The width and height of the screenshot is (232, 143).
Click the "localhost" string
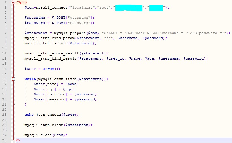82,8
